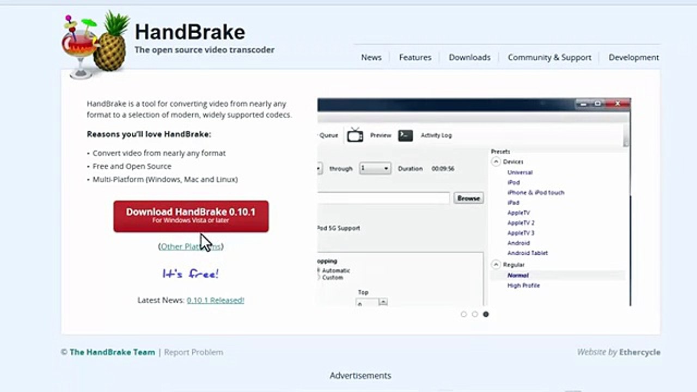Click Queue label in the screenshot toolbar
Viewport: 697px width, 392px height.
tap(328, 135)
